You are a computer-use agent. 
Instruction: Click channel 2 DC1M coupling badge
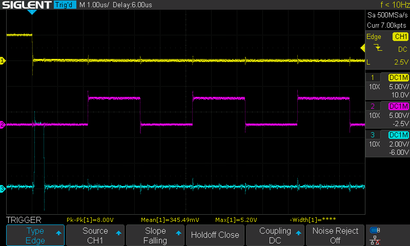tap(399, 106)
